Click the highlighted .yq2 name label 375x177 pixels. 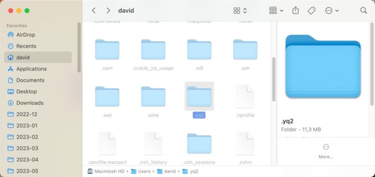click(199, 115)
